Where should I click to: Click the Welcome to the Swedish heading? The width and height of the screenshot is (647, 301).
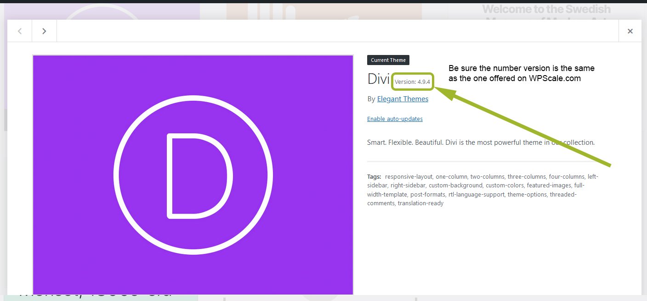point(546,9)
